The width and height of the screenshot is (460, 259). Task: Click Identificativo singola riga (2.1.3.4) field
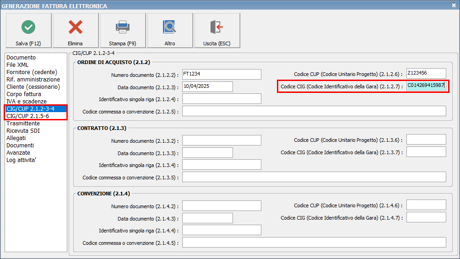click(x=222, y=165)
